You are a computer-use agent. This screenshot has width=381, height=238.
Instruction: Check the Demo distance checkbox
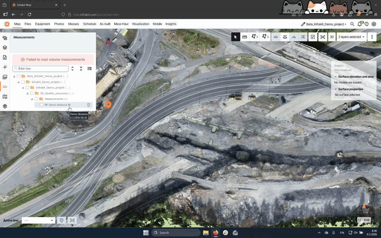[x=41, y=105]
